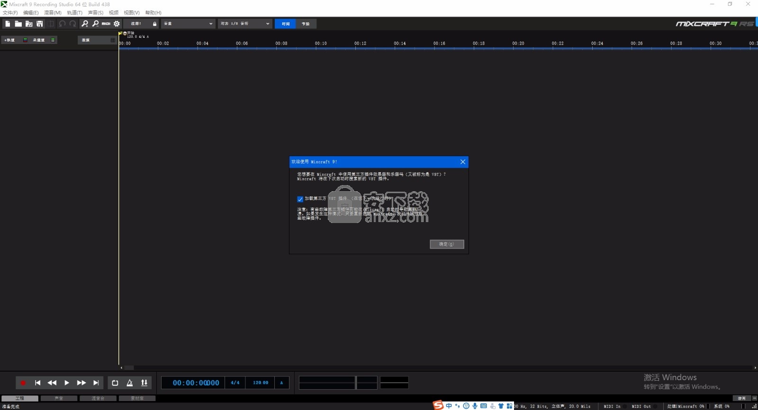758x410 pixels.
Task: Switch the timeline to Beats (节拍) mode
Action: [306, 24]
